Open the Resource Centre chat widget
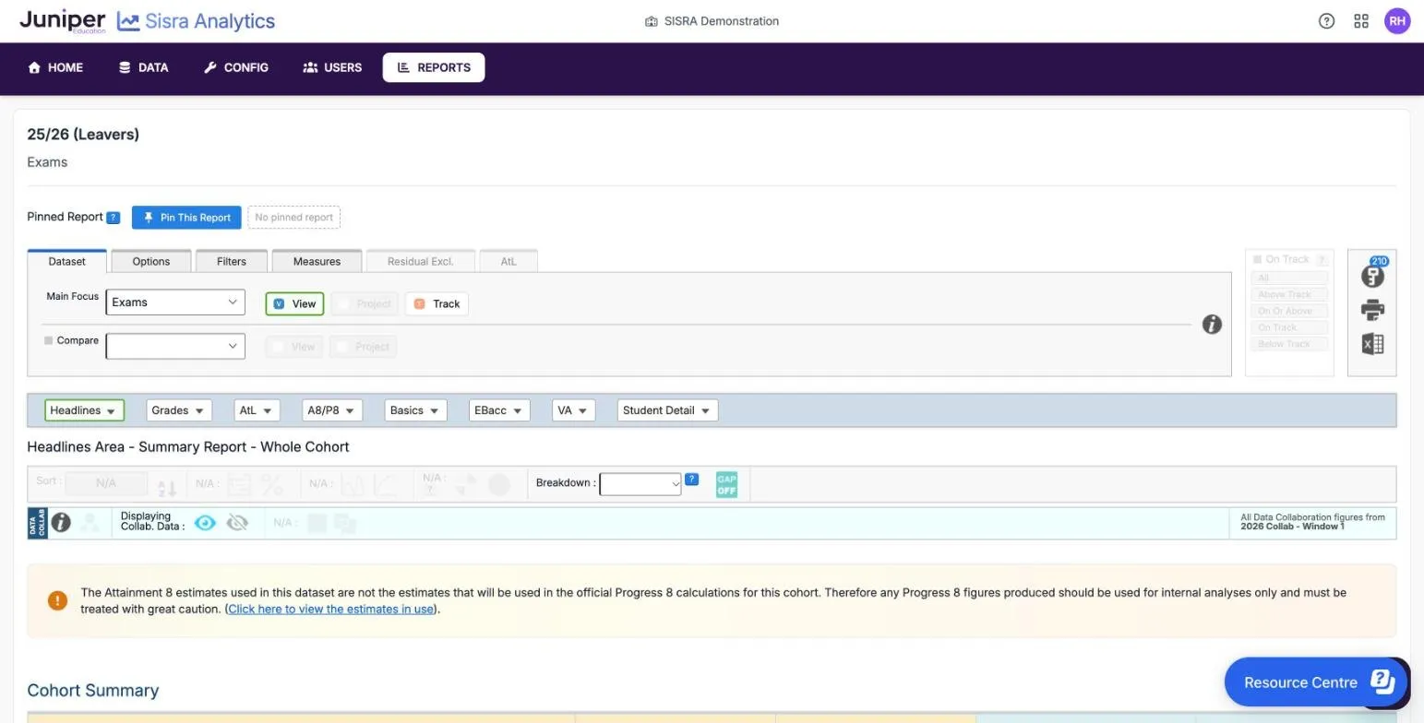 (x=1317, y=682)
